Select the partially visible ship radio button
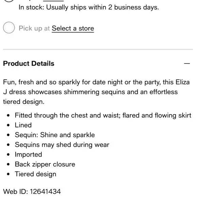The width and height of the screenshot is (197, 197). click(9, 1)
